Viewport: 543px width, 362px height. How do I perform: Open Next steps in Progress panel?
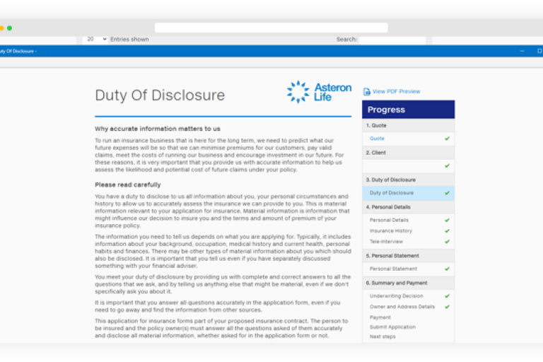pyautogui.click(x=383, y=337)
